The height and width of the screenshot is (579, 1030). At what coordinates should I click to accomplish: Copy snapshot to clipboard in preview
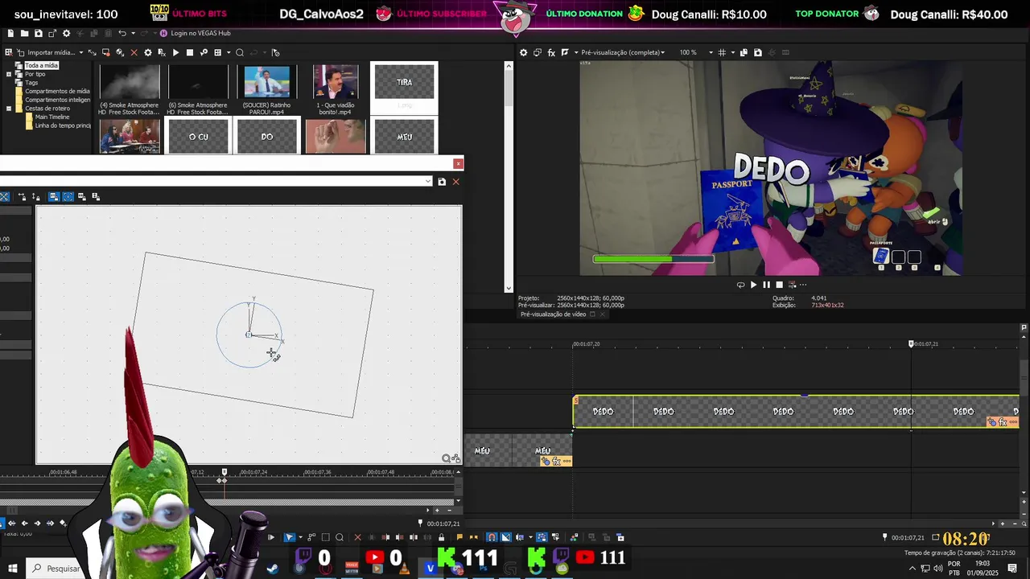pos(744,52)
